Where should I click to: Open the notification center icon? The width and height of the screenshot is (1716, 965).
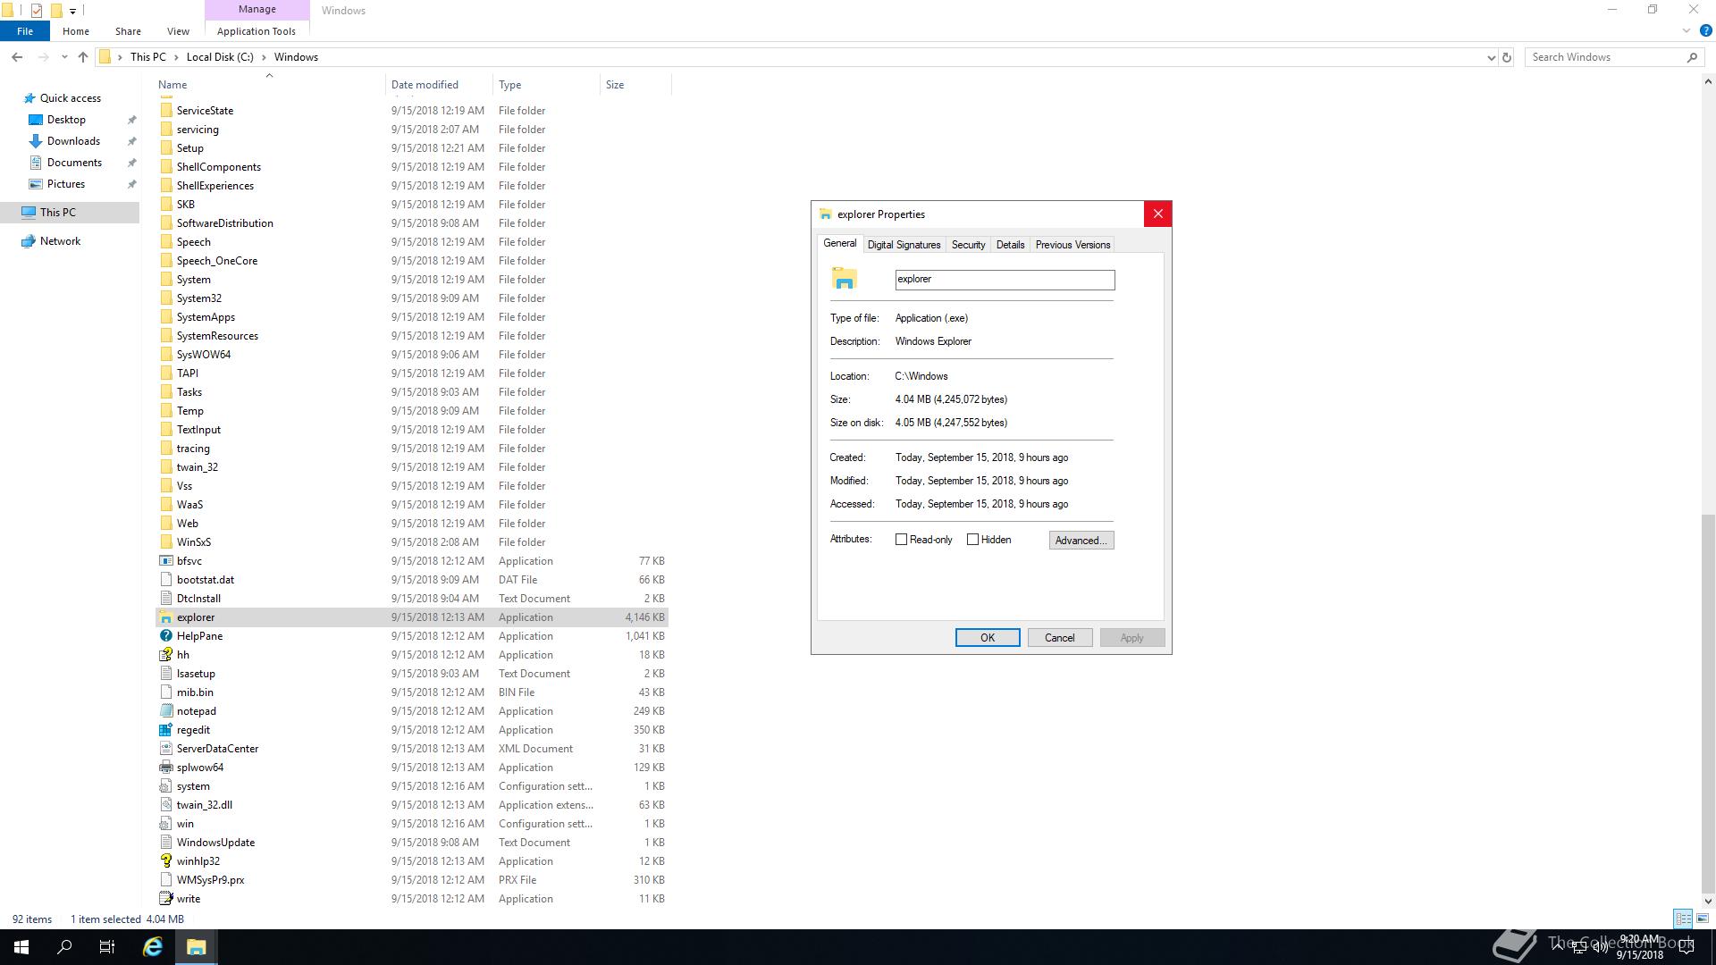click(1687, 947)
